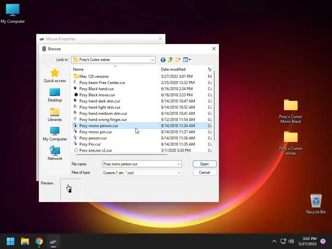Open the View Menu dropdown icon
332x249 pixels.
pos(187,60)
